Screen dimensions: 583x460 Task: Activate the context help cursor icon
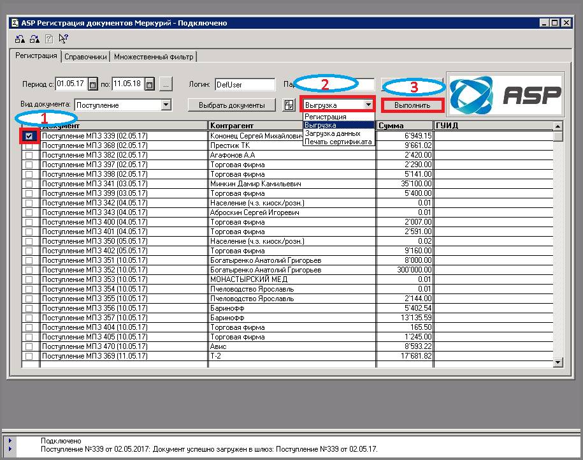64,38
